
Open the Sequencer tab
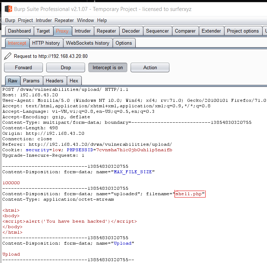(157, 31)
